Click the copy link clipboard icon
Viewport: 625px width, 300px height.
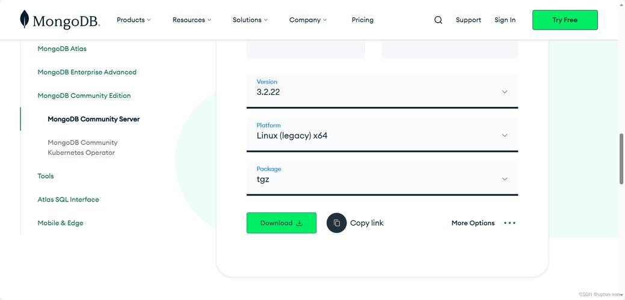point(336,223)
